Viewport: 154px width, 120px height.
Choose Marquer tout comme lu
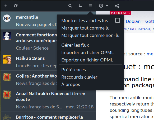coord(85,28)
